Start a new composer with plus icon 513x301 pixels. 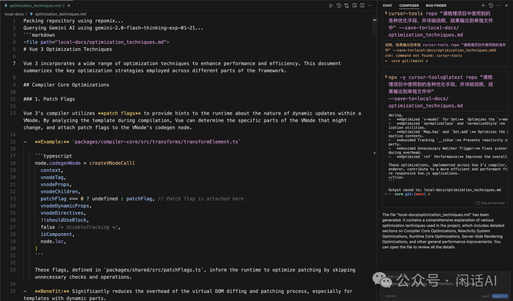(x=484, y=6)
